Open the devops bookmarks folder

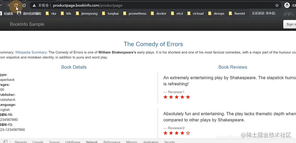(216, 13)
